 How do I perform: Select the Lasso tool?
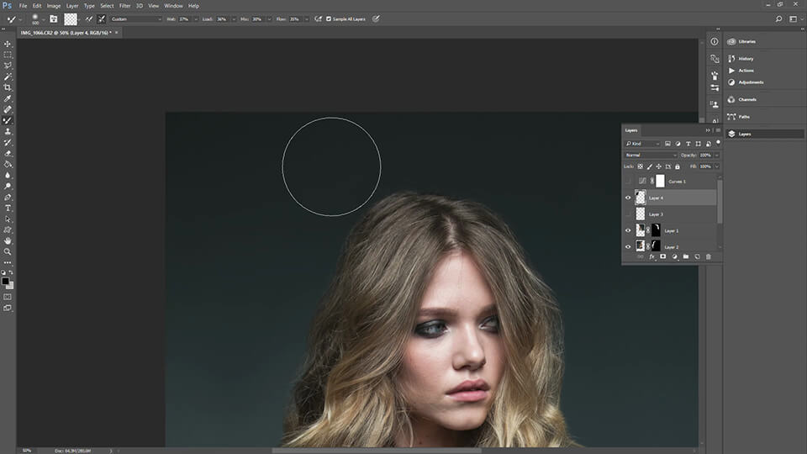(x=8, y=66)
